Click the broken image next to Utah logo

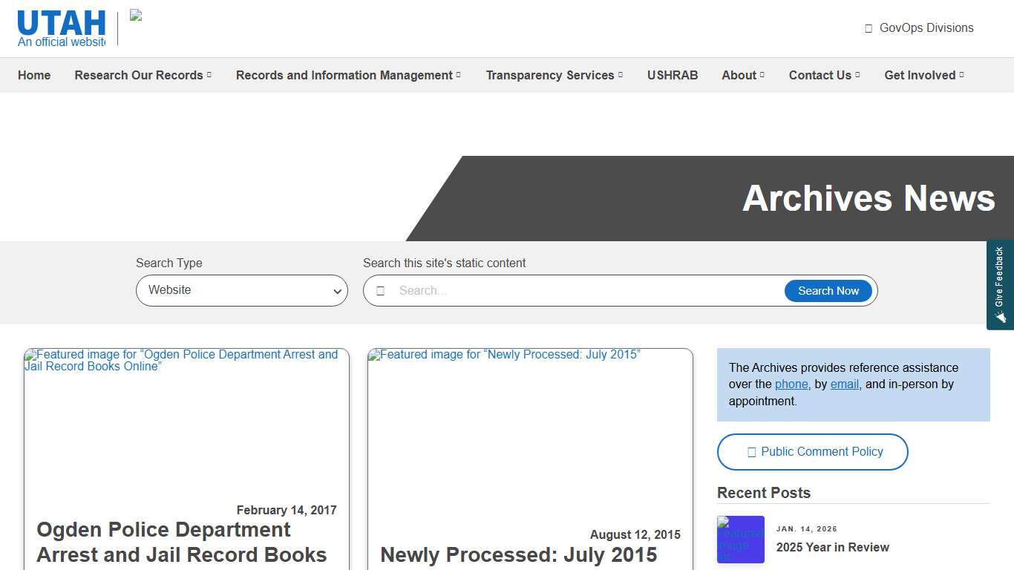(136, 16)
